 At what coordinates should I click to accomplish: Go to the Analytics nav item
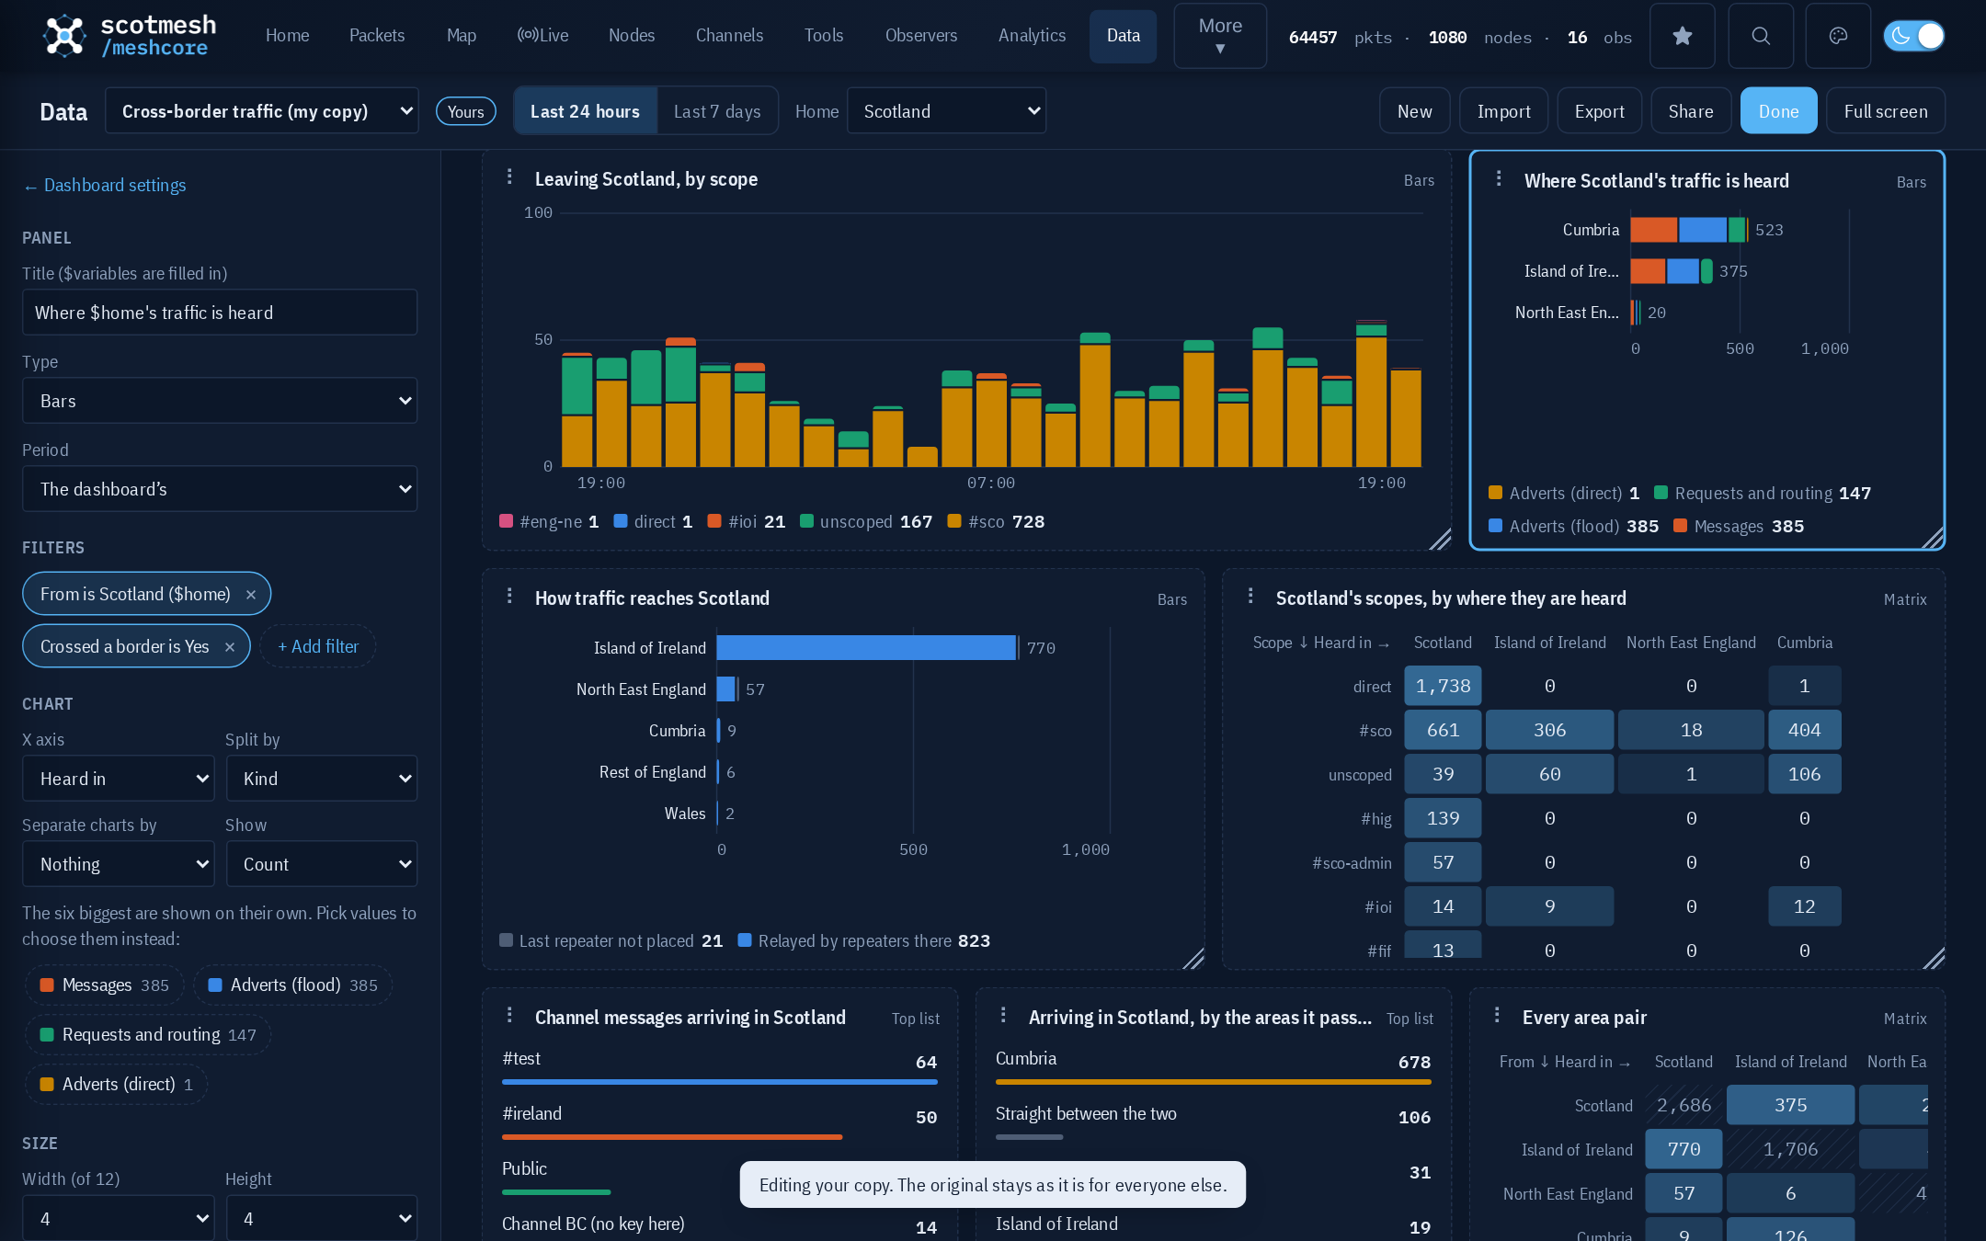click(x=1032, y=36)
